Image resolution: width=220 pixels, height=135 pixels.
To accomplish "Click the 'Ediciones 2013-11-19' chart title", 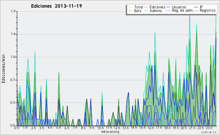I will point(56,6).
